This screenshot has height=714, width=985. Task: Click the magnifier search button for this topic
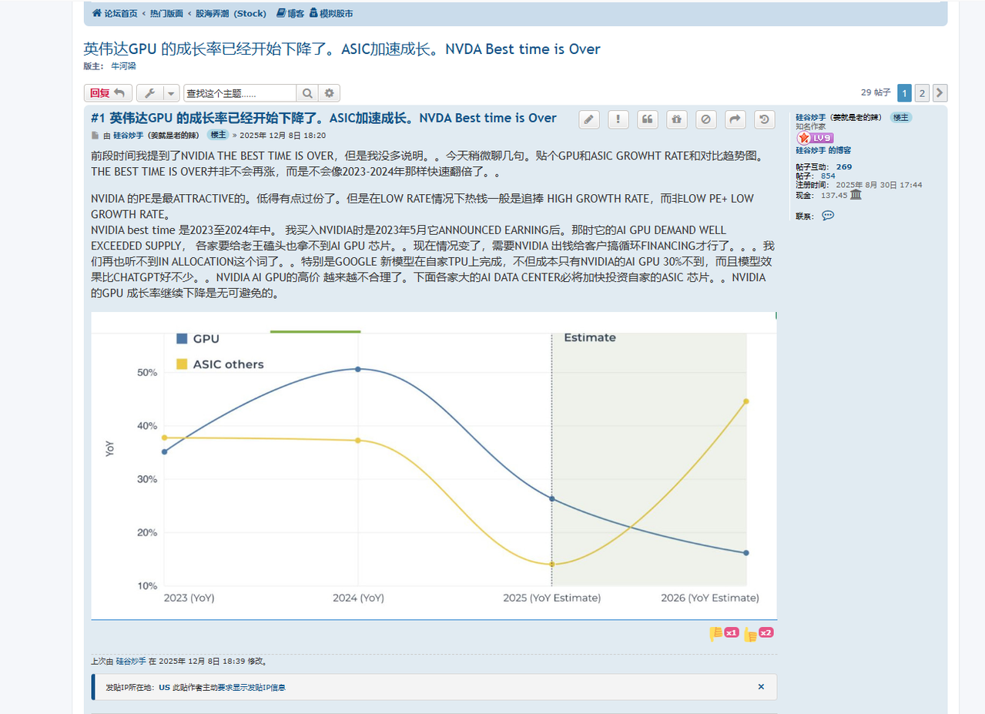[x=307, y=93]
